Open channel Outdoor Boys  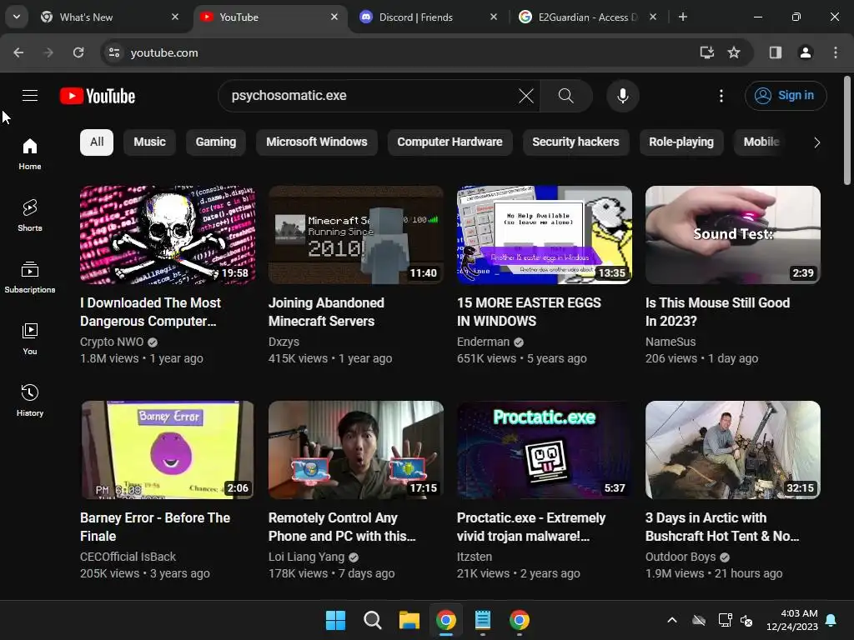pos(681,557)
